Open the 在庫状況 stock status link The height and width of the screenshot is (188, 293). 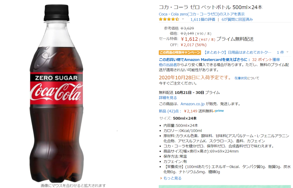pos(241,78)
